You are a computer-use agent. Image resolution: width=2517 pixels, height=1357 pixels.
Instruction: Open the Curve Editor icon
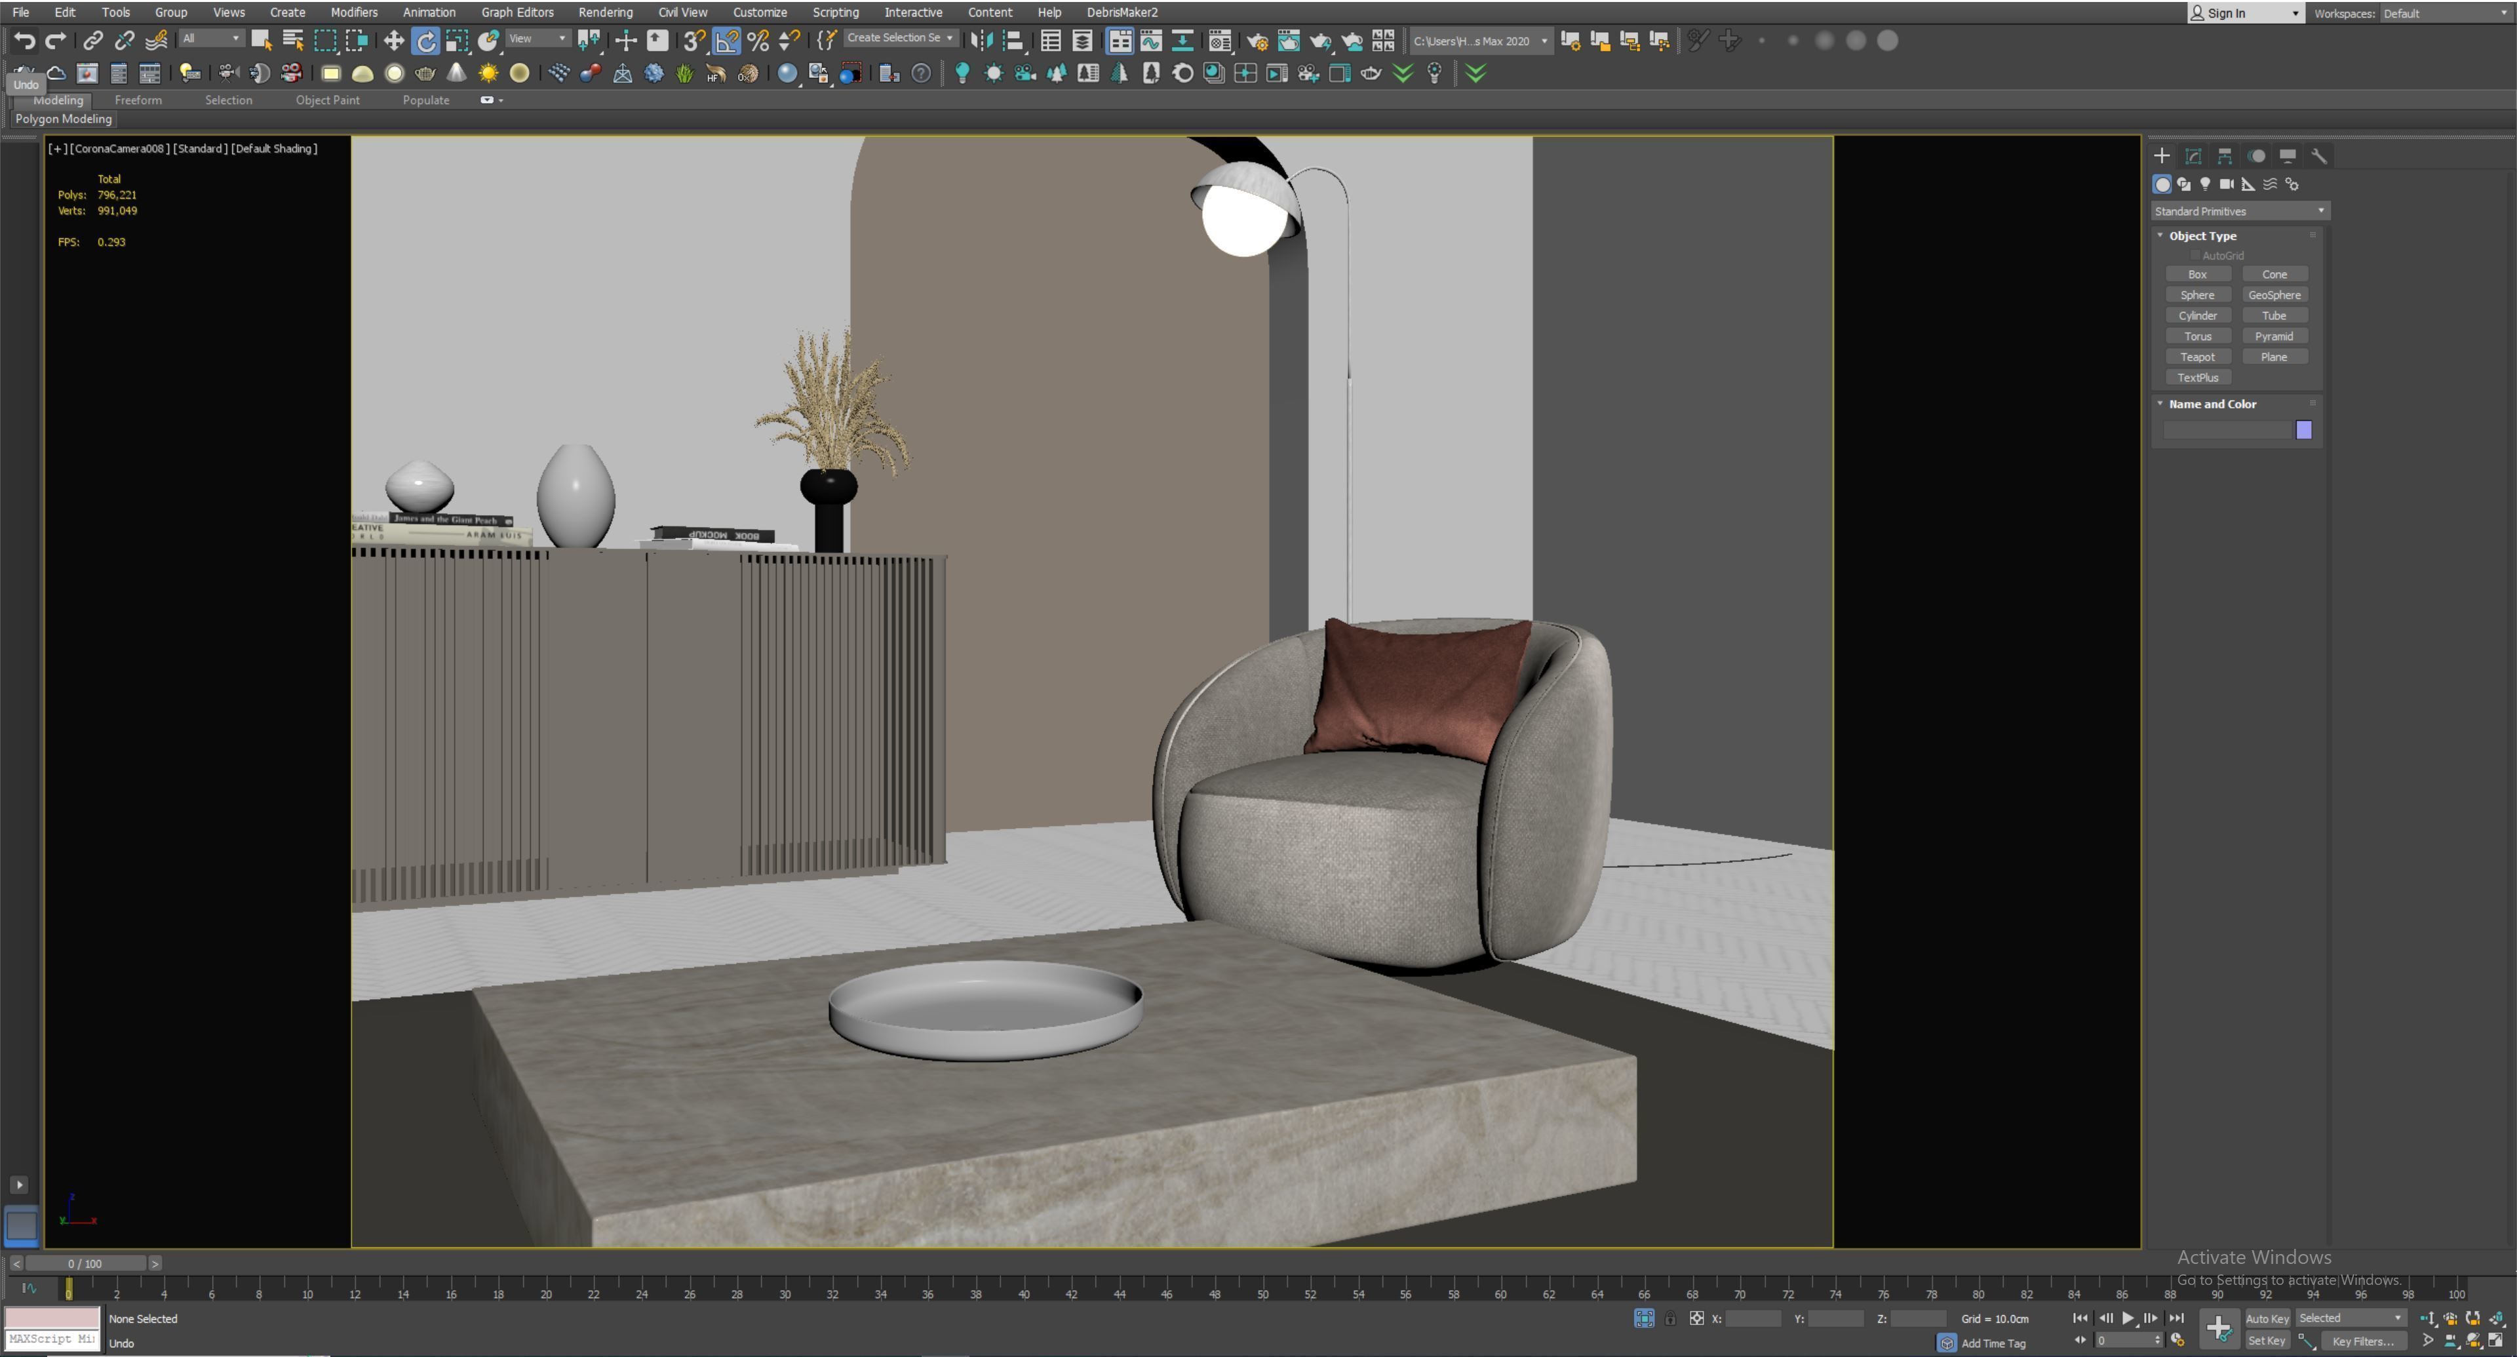(1151, 41)
